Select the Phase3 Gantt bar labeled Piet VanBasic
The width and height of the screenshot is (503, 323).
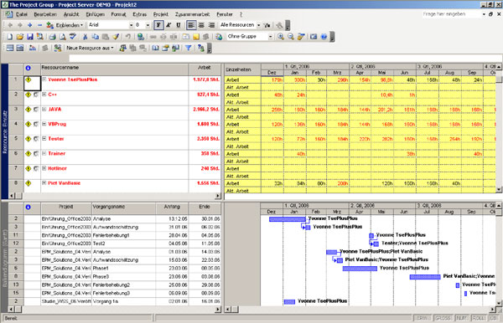[425, 277]
